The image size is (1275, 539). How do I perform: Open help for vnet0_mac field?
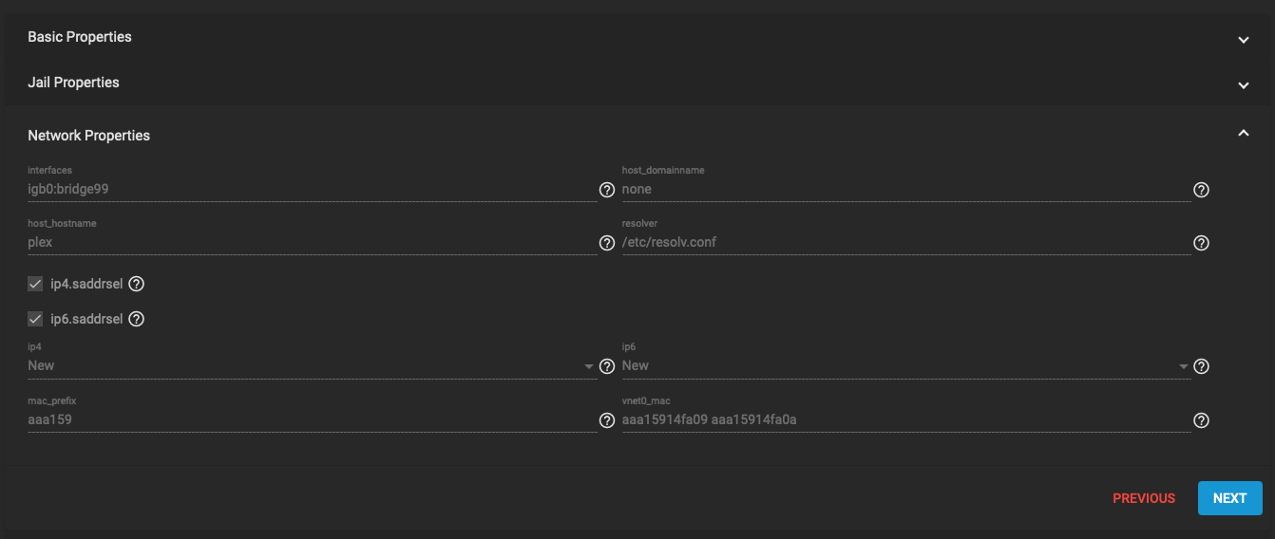coord(1201,420)
